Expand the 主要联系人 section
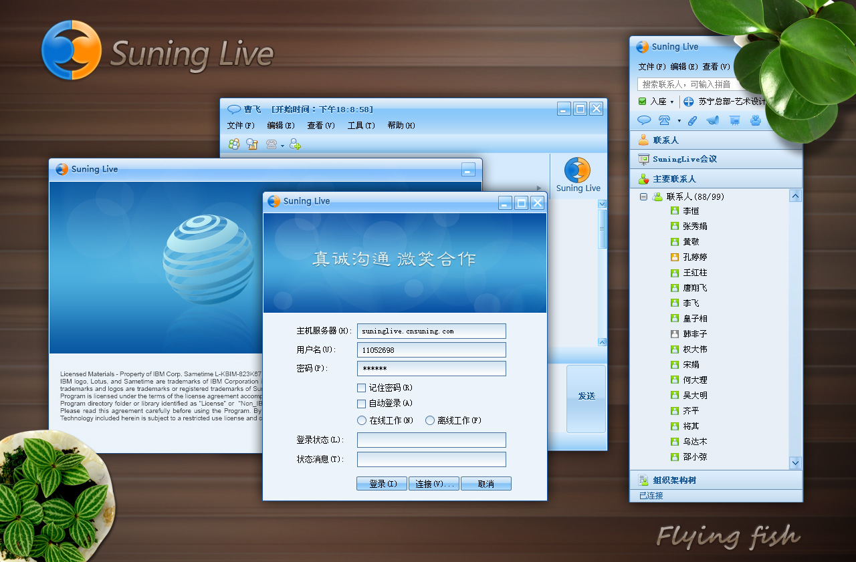856x562 pixels. point(716,179)
